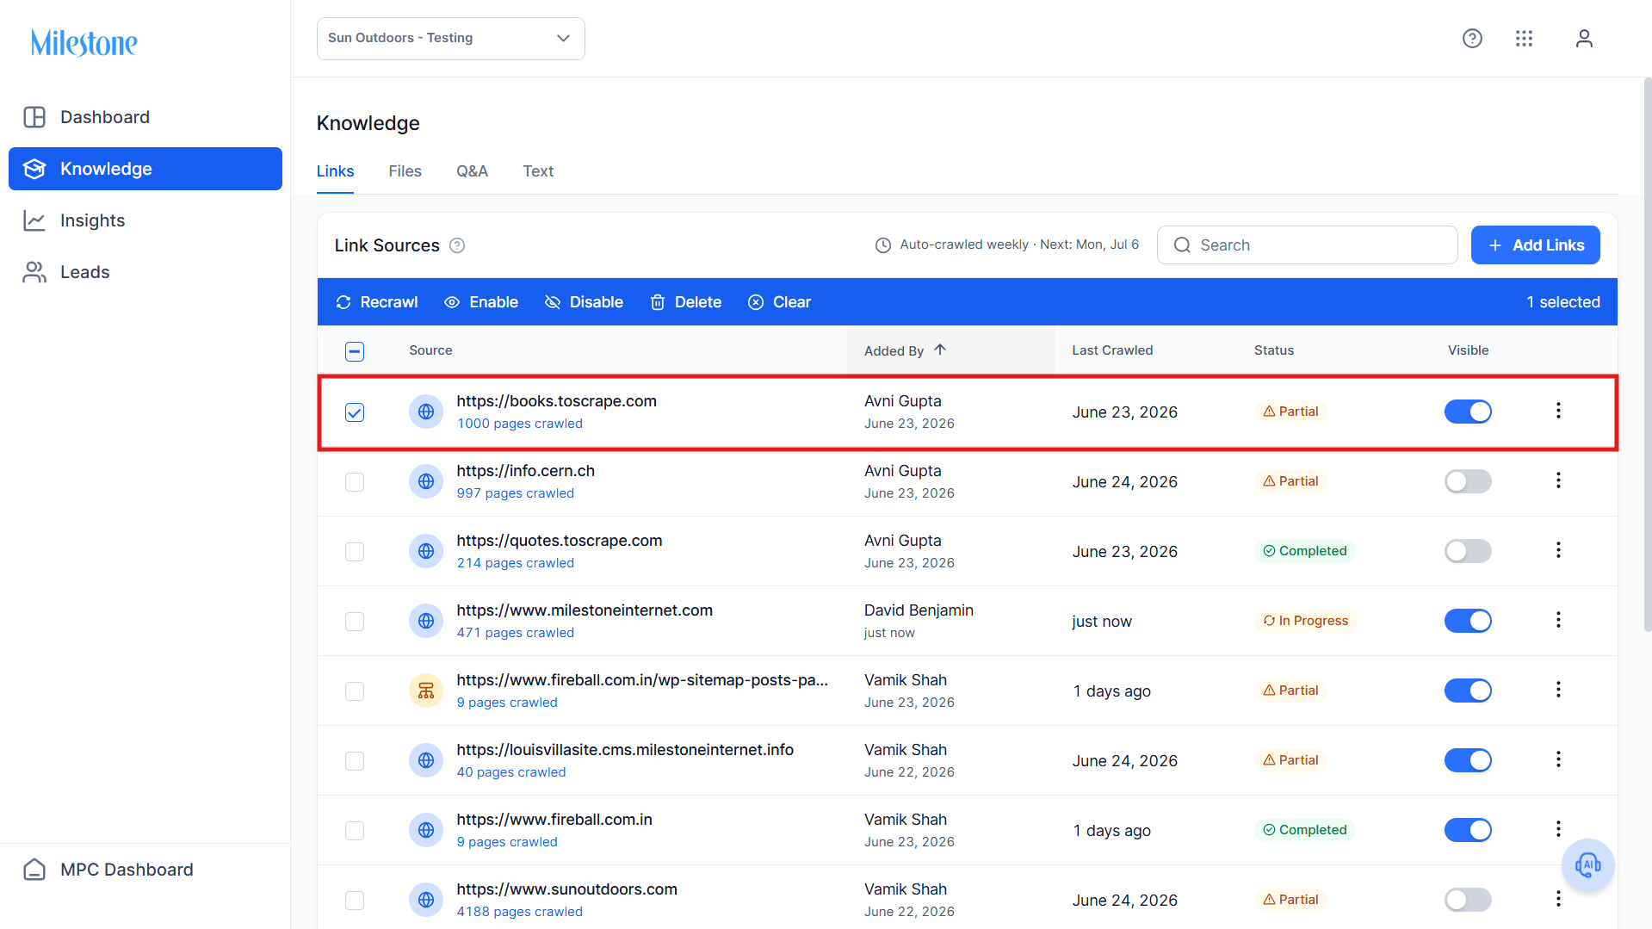Open 997 pages crawled link

516,493
